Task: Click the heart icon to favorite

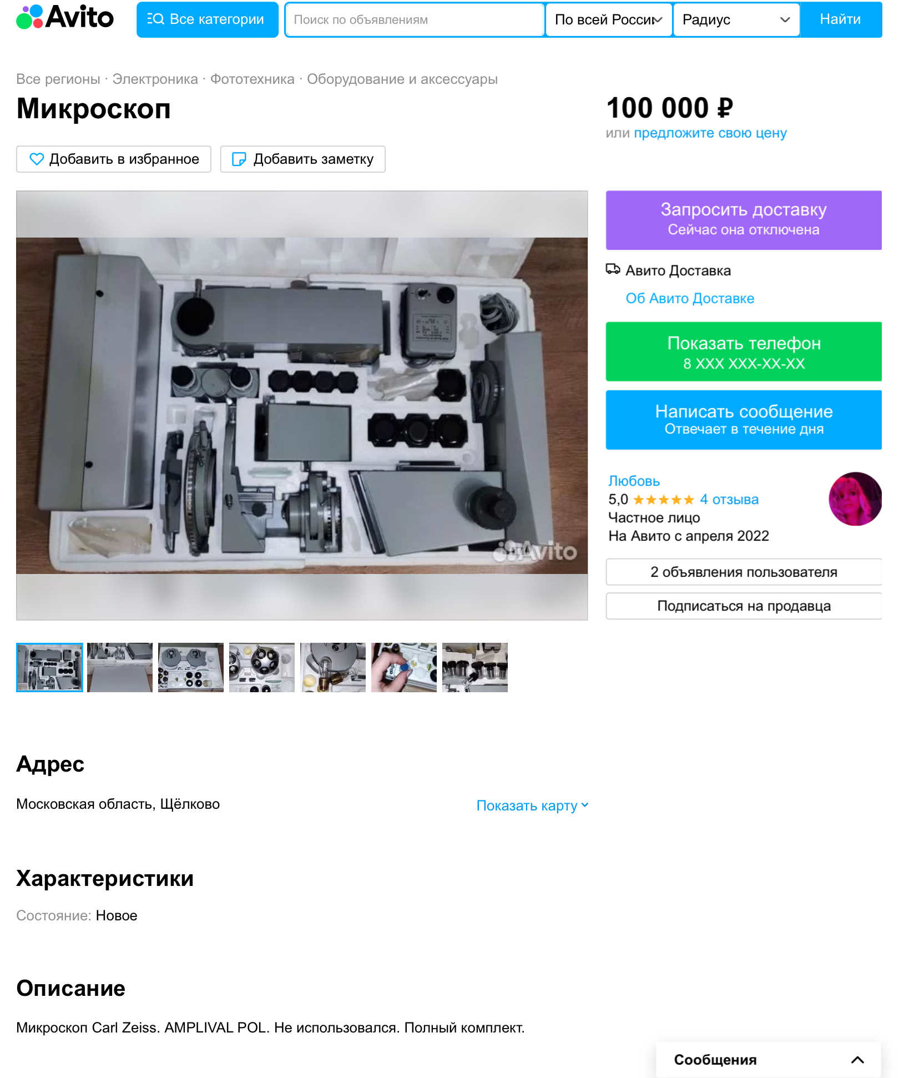Action: [37, 159]
